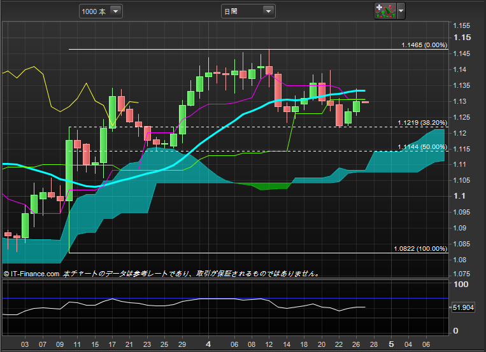The width and height of the screenshot is (486, 352).
Task: Open the 日間 timeframe dropdown
Action: click(x=248, y=11)
